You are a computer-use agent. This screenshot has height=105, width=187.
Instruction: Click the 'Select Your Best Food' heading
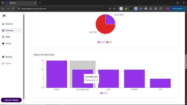[44, 55]
